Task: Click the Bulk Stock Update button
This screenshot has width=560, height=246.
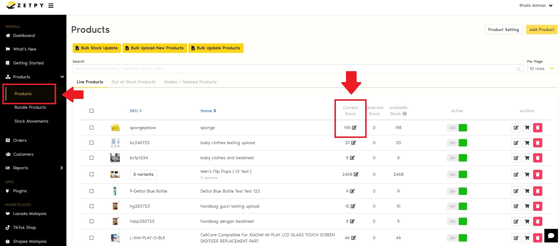Action: point(97,48)
